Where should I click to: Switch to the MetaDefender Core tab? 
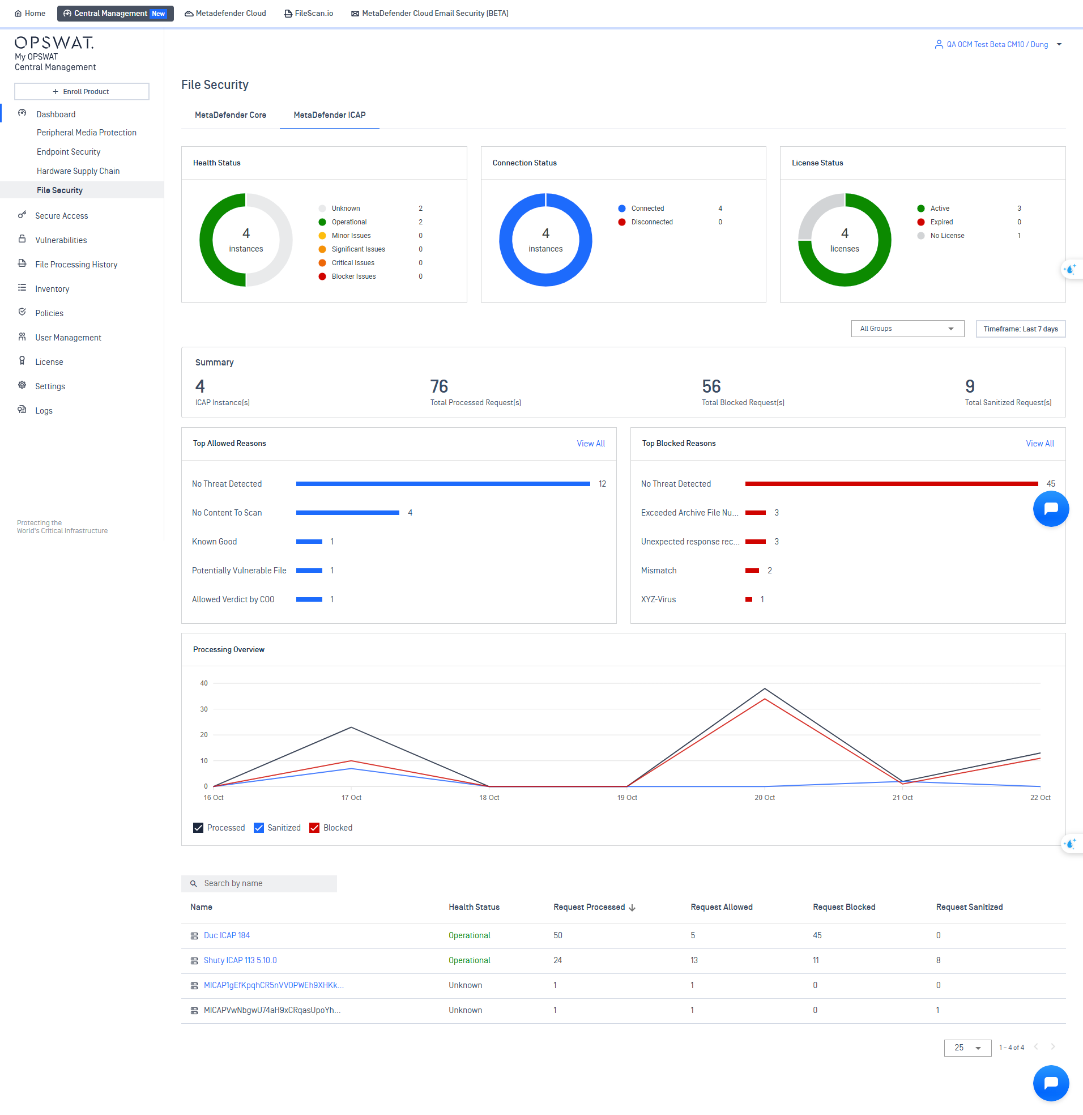[231, 115]
